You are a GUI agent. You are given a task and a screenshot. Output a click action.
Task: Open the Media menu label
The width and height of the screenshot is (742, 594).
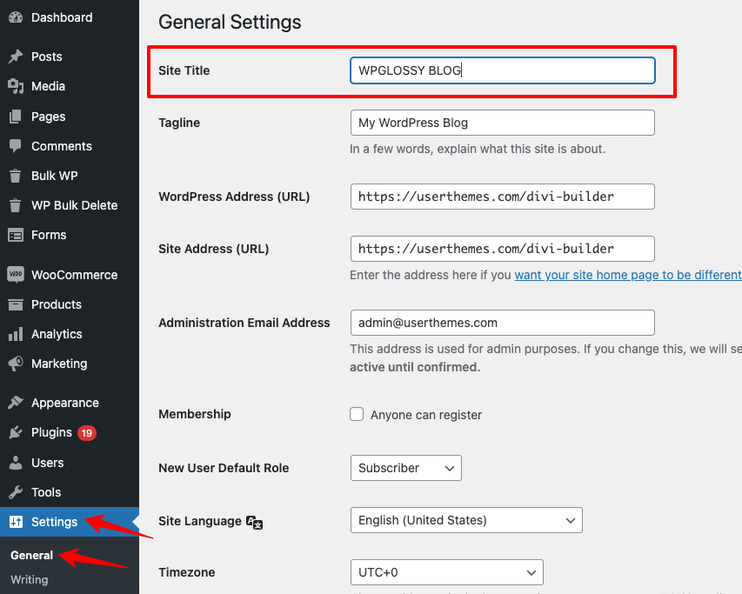[48, 86]
